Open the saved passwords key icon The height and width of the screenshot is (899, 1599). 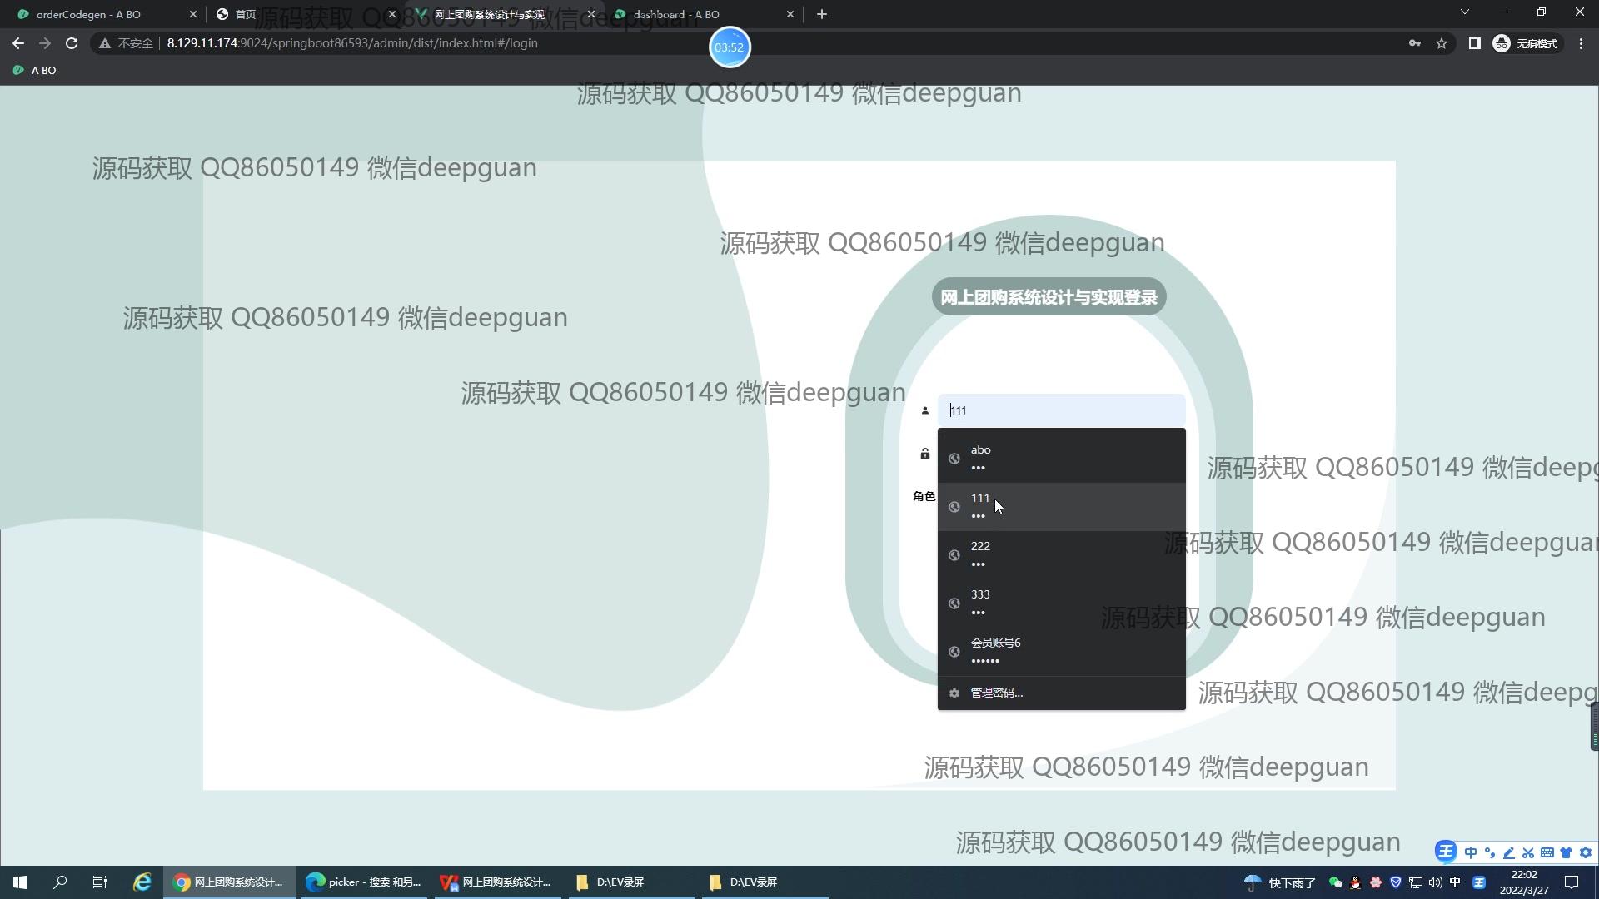(1414, 43)
